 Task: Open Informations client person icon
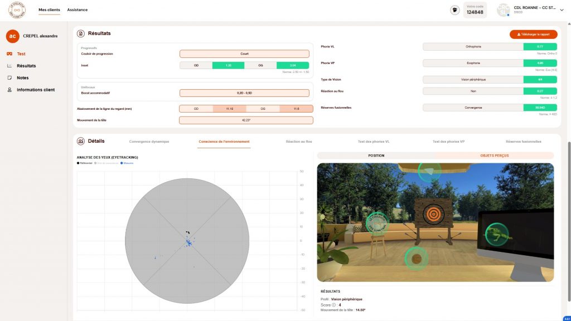(x=9, y=90)
